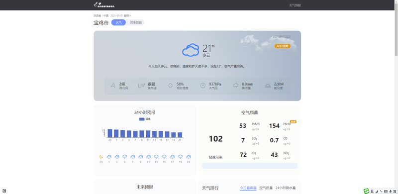This screenshot has height=194, width=398.
Task: Click the rain icon above hour 19
Action: pos(180,157)
